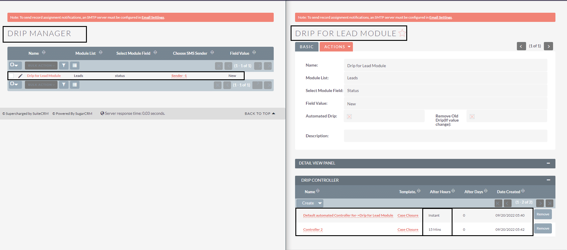Collapse the Detail View Panel

point(548,163)
